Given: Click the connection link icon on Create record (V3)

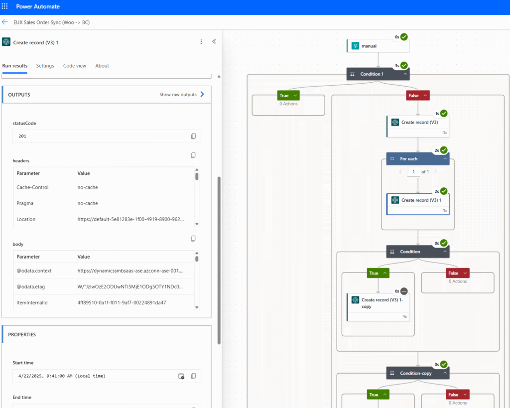Looking at the screenshot, I should pos(444,133).
